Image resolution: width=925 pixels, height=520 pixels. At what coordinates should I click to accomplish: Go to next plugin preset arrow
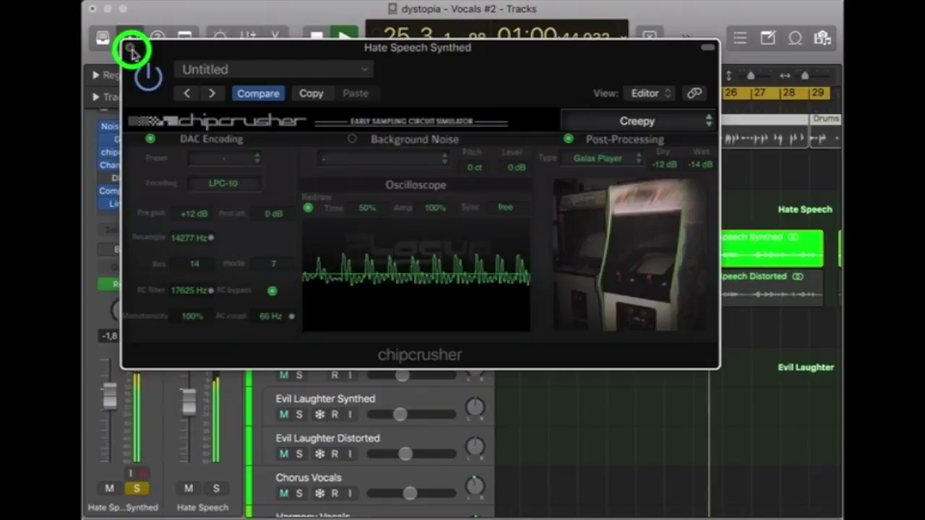pos(212,93)
